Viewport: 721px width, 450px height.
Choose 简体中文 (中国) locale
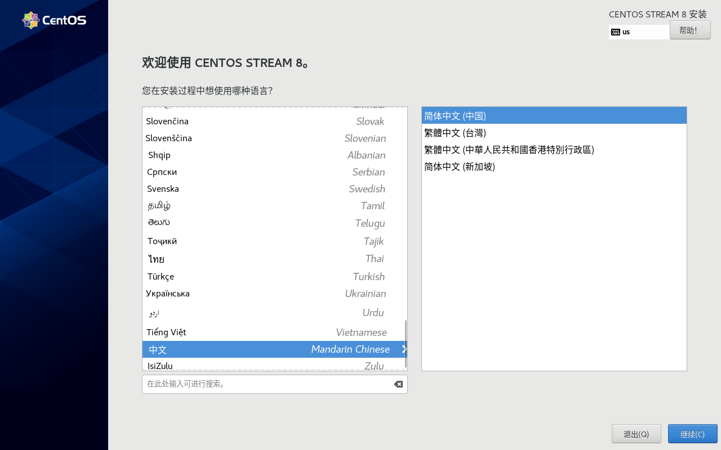(x=554, y=116)
